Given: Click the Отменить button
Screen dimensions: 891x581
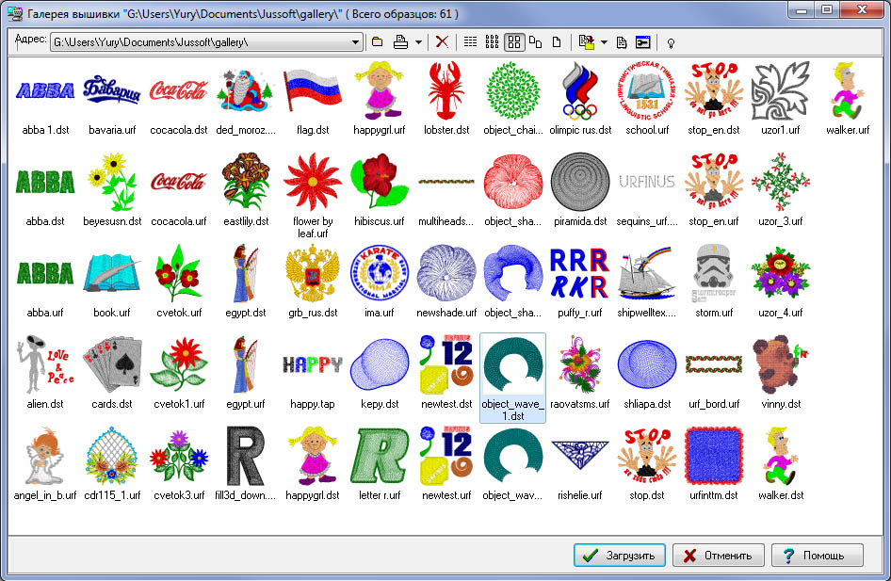Looking at the screenshot, I should pos(719,555).
